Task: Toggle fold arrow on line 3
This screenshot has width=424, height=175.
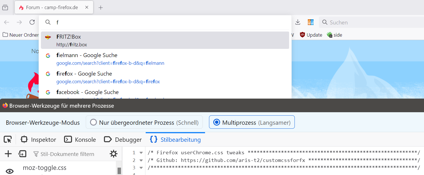Action: 141,168
